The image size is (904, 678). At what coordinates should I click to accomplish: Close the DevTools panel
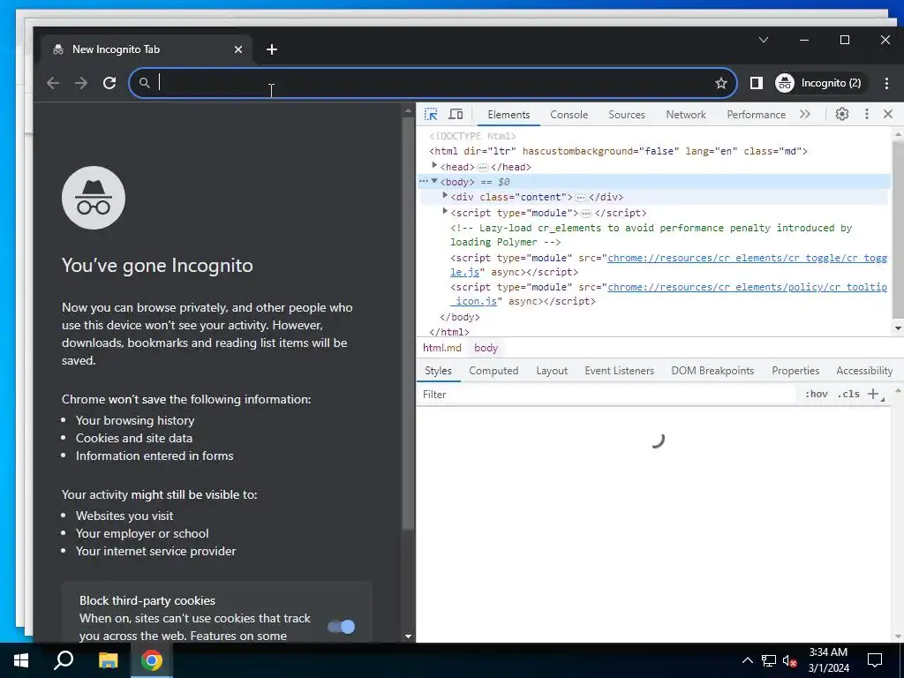888,114
